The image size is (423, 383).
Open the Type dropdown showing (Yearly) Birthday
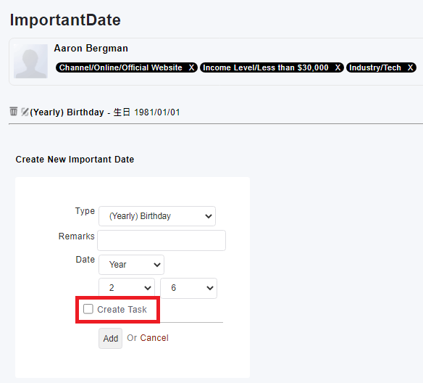[157, 216]
